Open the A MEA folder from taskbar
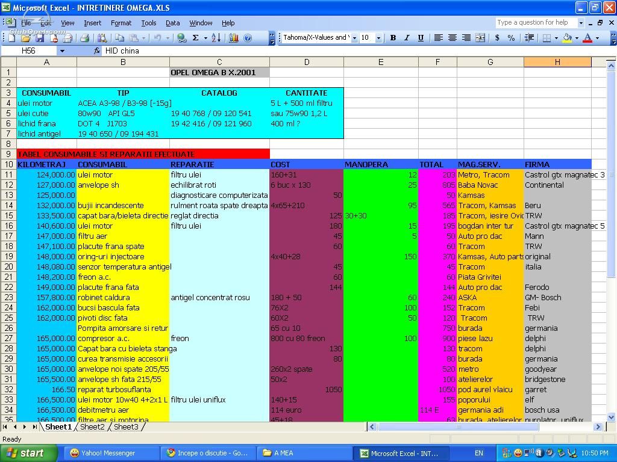The width and height of the screenshot is (617, 462). pos(304,453)
